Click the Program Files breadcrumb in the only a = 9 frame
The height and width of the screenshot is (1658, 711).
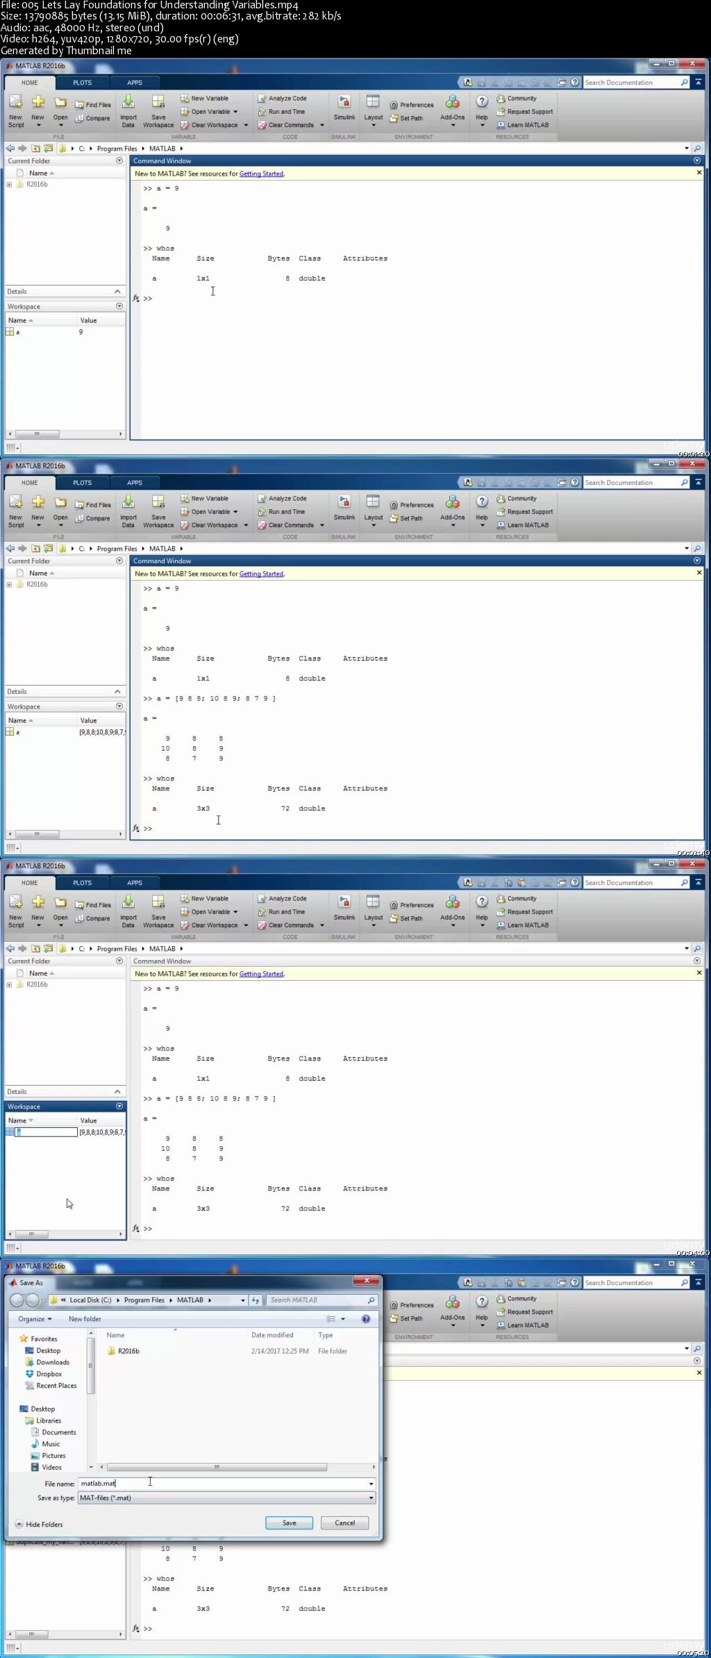click(x=117, y=149)
